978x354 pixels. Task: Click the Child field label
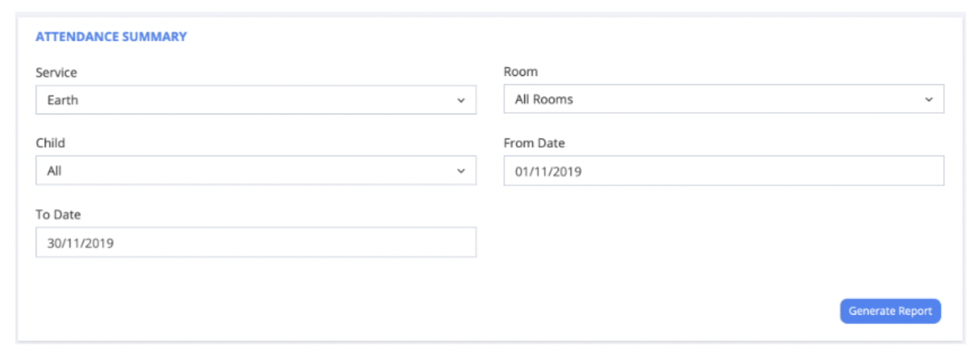tap(50, 143)
